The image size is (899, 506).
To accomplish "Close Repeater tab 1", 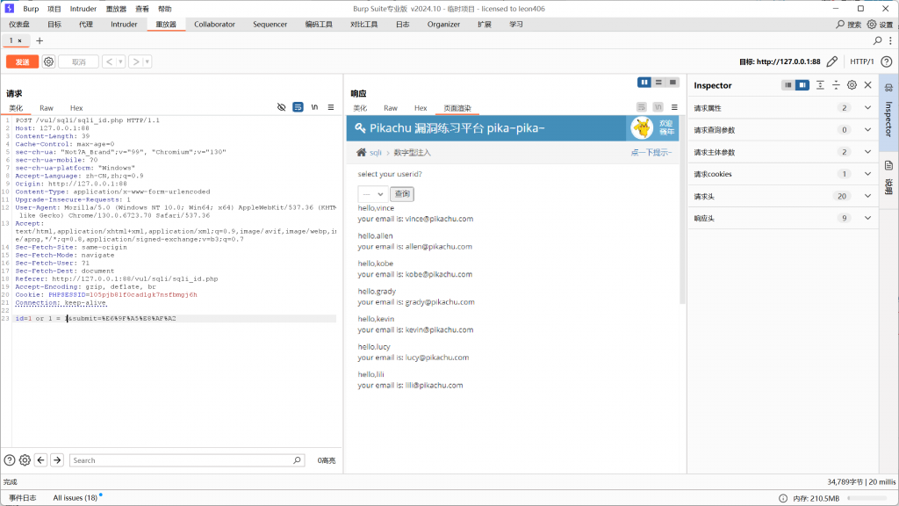I will (x=19, y=40).
